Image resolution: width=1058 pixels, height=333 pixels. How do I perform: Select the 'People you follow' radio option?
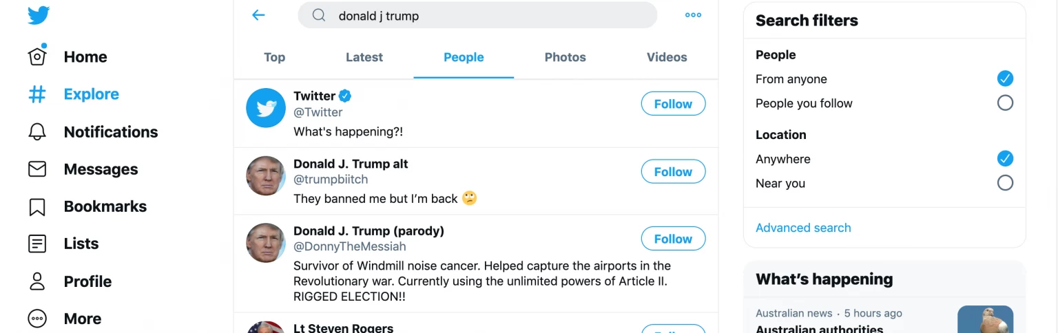click(x=1005, y=103)
